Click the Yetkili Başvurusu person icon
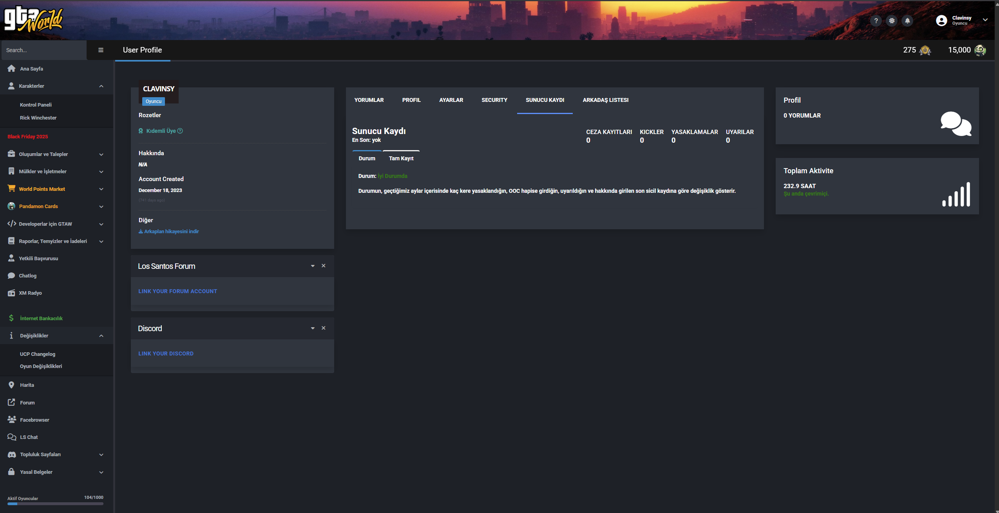 [x=11, y=258]
